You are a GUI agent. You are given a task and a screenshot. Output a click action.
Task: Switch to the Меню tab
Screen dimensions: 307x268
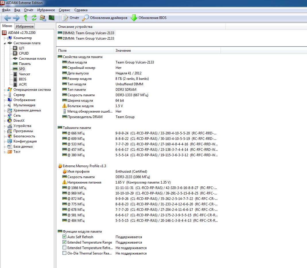(7, 26)
